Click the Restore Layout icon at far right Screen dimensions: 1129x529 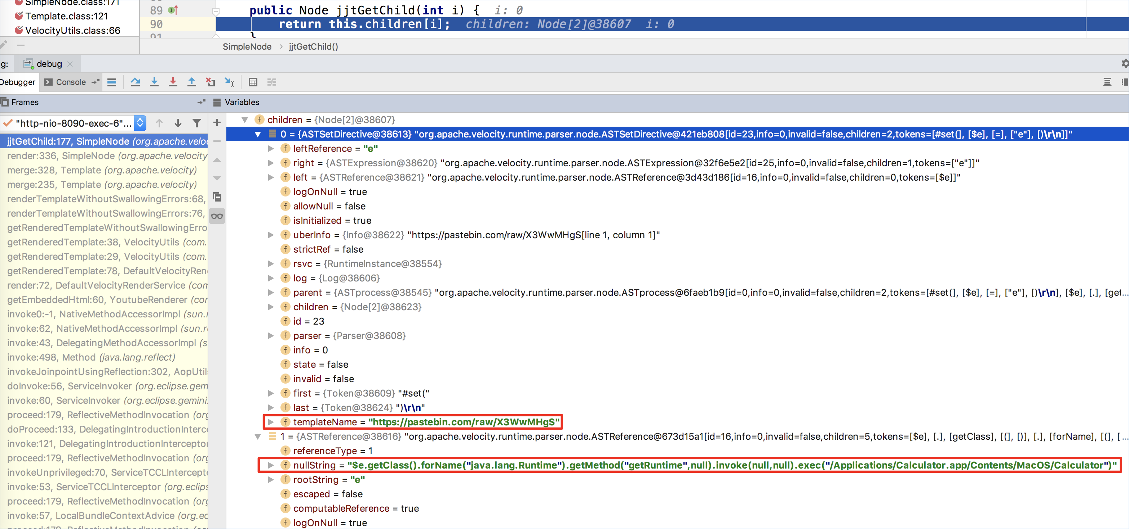[1124, 82]
